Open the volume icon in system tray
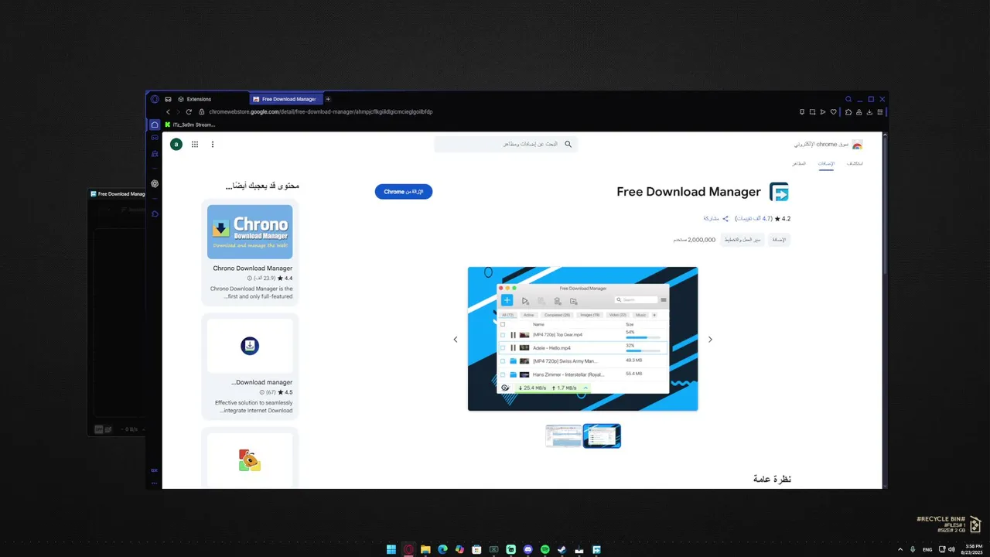 coord(951,549)
